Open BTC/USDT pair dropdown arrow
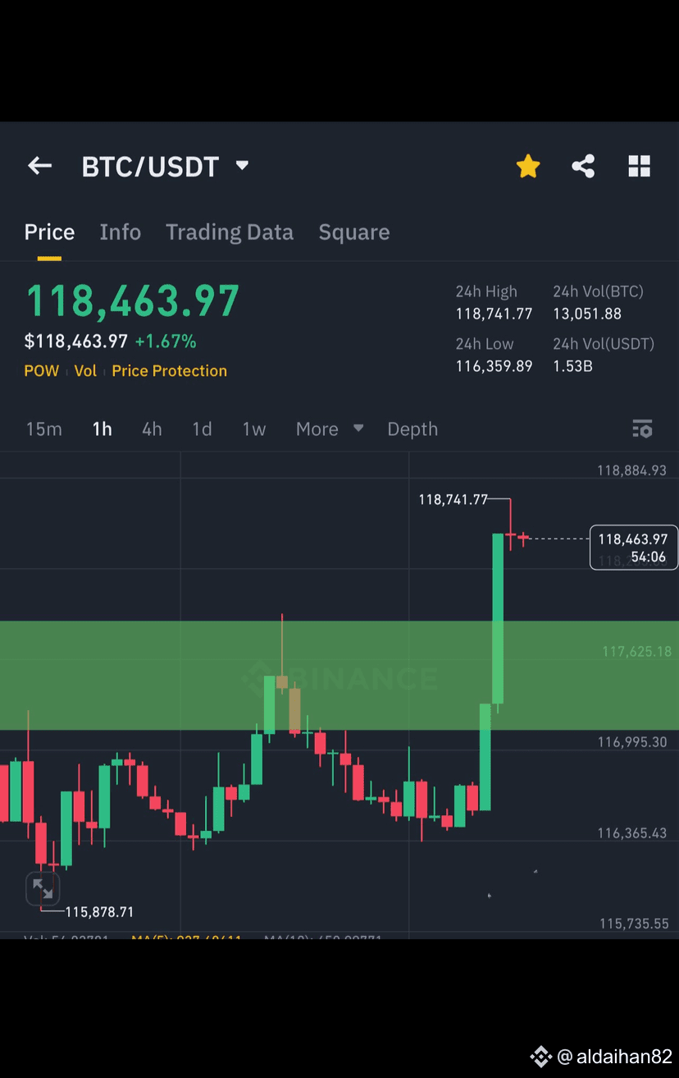The image size is (679, 1078). pyautogui.click(x=242, y=166)
